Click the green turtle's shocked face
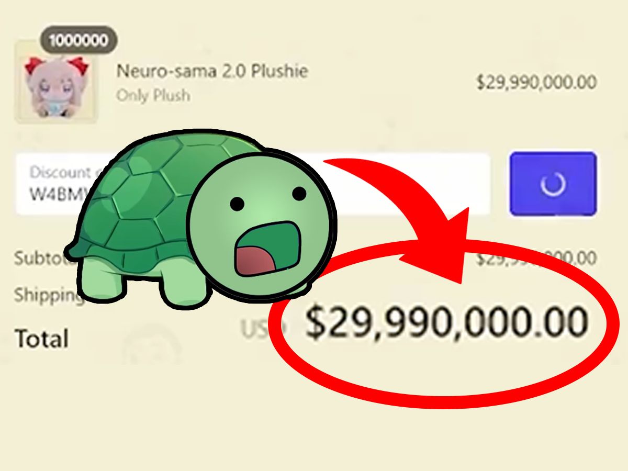The image size is (628, 471). tap(260, 220)
